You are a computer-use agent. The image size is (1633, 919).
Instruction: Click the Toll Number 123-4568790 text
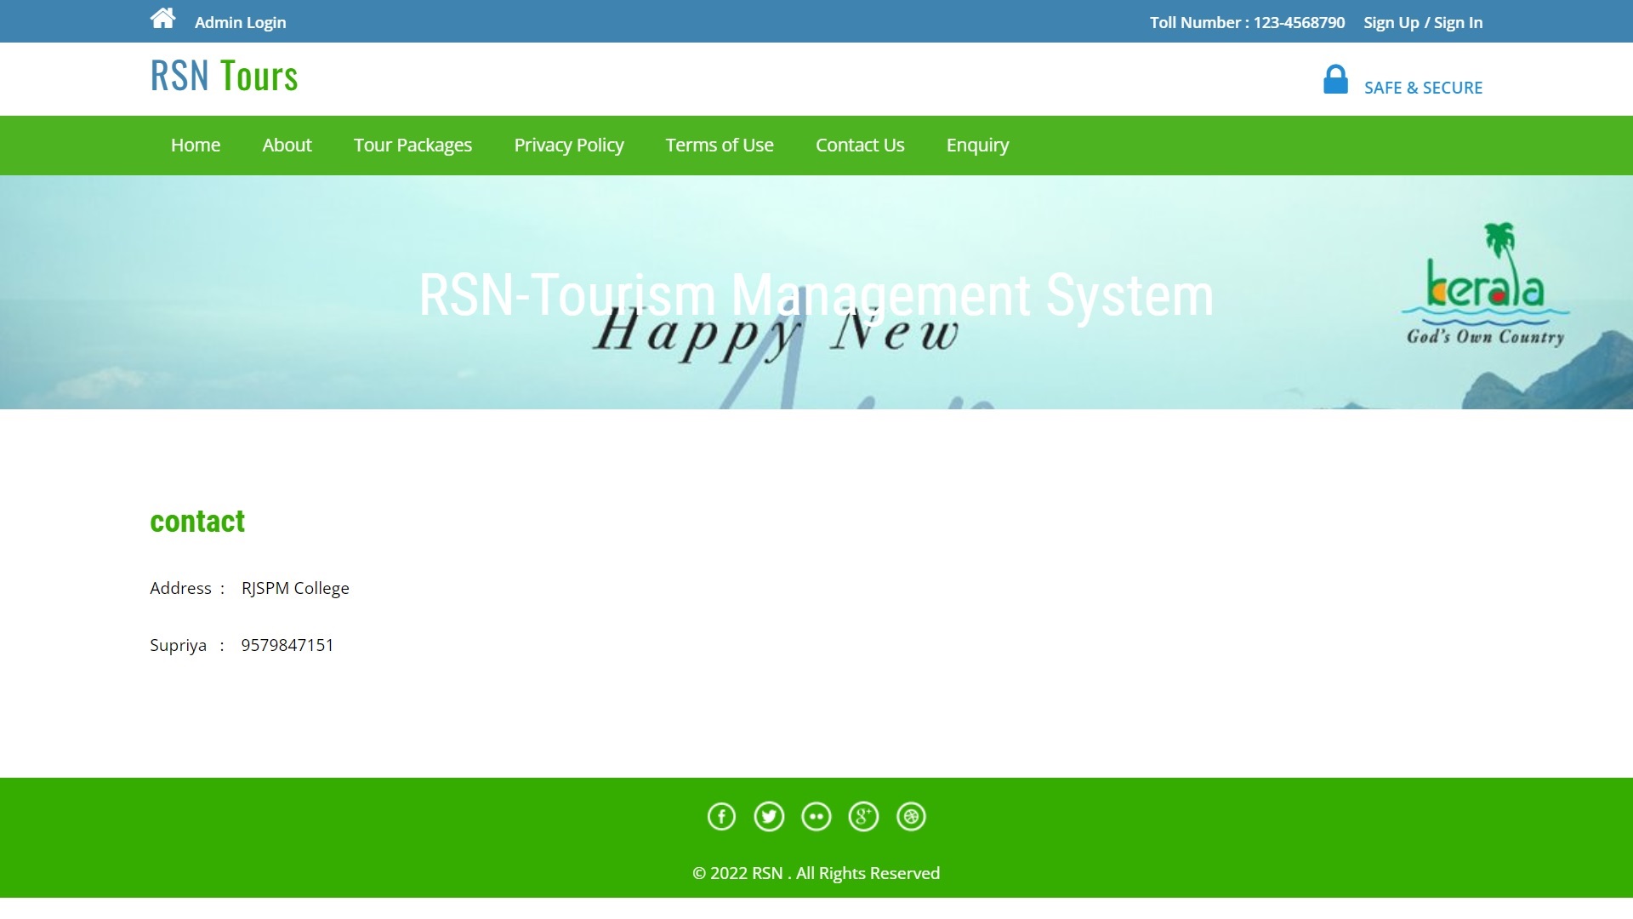coord(1247,23)
